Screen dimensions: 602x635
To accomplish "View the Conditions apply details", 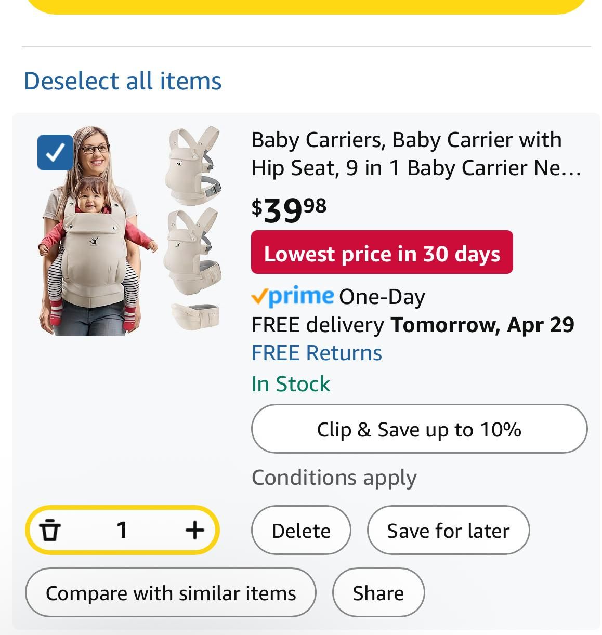I will coord(334,478).
